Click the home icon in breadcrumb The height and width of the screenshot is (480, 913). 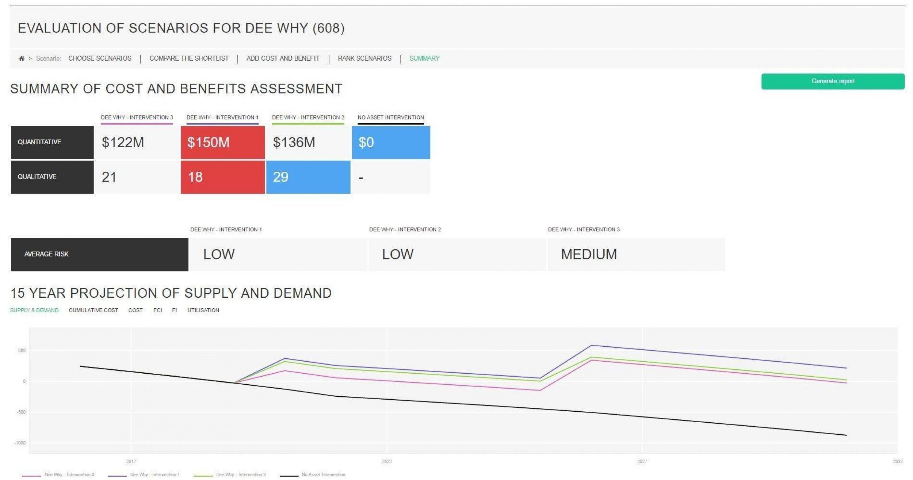22,58
